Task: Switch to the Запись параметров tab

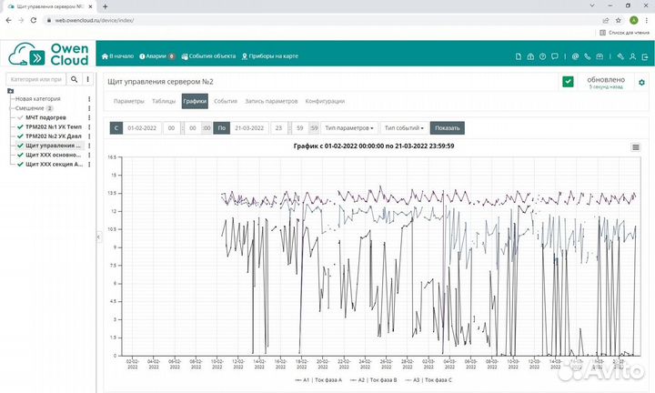Action: pos(271,101)
